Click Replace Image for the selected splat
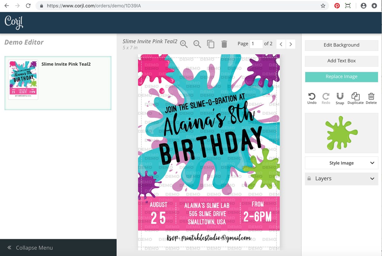 [x=341, y=77]
